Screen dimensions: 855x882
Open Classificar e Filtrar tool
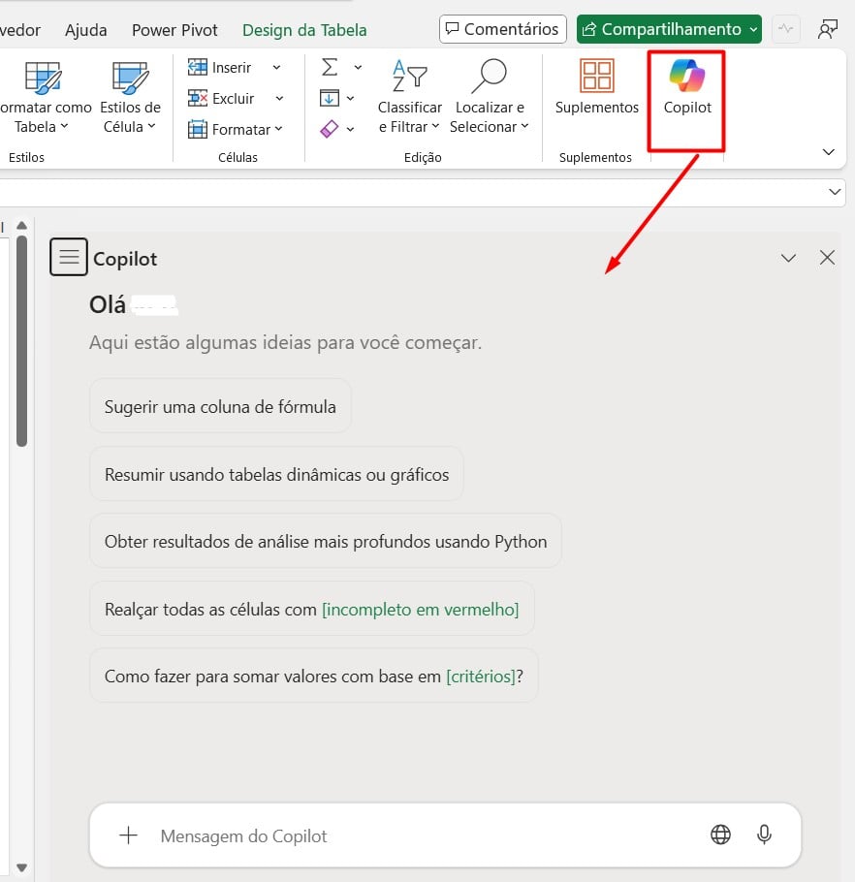tap(409, 96)
